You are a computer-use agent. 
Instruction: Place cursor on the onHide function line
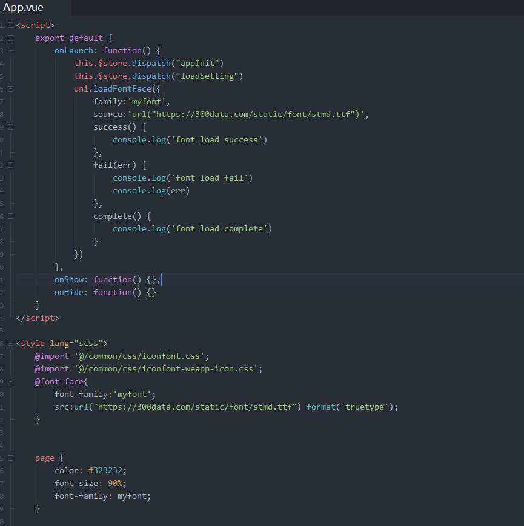point(105,292)
